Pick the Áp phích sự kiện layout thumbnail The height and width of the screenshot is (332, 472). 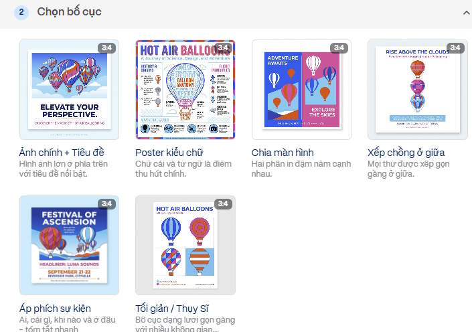click(69, 245)
